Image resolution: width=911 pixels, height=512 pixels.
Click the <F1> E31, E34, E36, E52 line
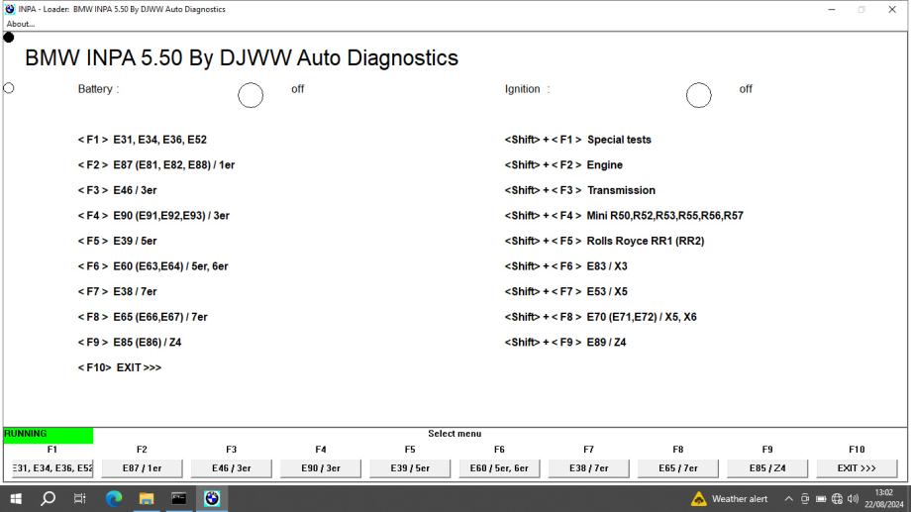click(143, 140)
